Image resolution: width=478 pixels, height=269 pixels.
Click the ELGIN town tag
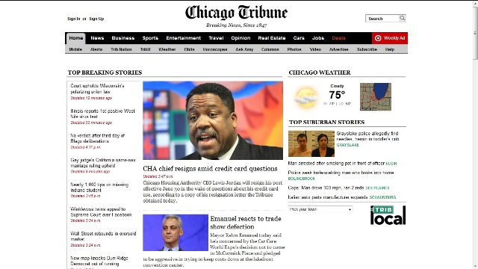(x=391, y=164)
